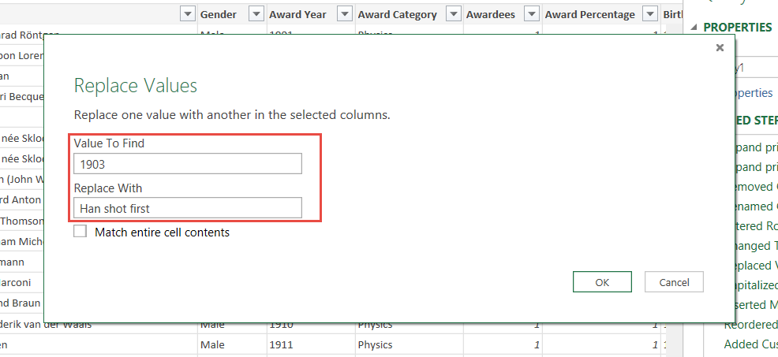
Task: Open the All Properties link
Action: click(748, 93)
